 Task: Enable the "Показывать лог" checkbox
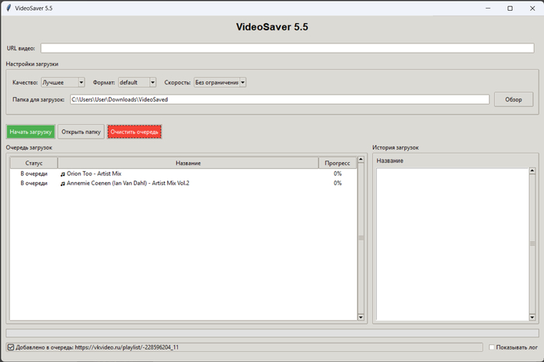click(493, 347)
